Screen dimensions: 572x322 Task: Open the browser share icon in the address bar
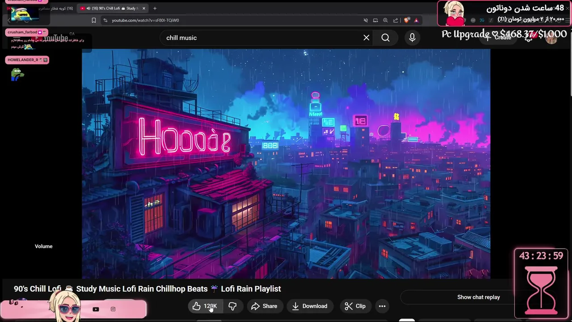(395, 20)
